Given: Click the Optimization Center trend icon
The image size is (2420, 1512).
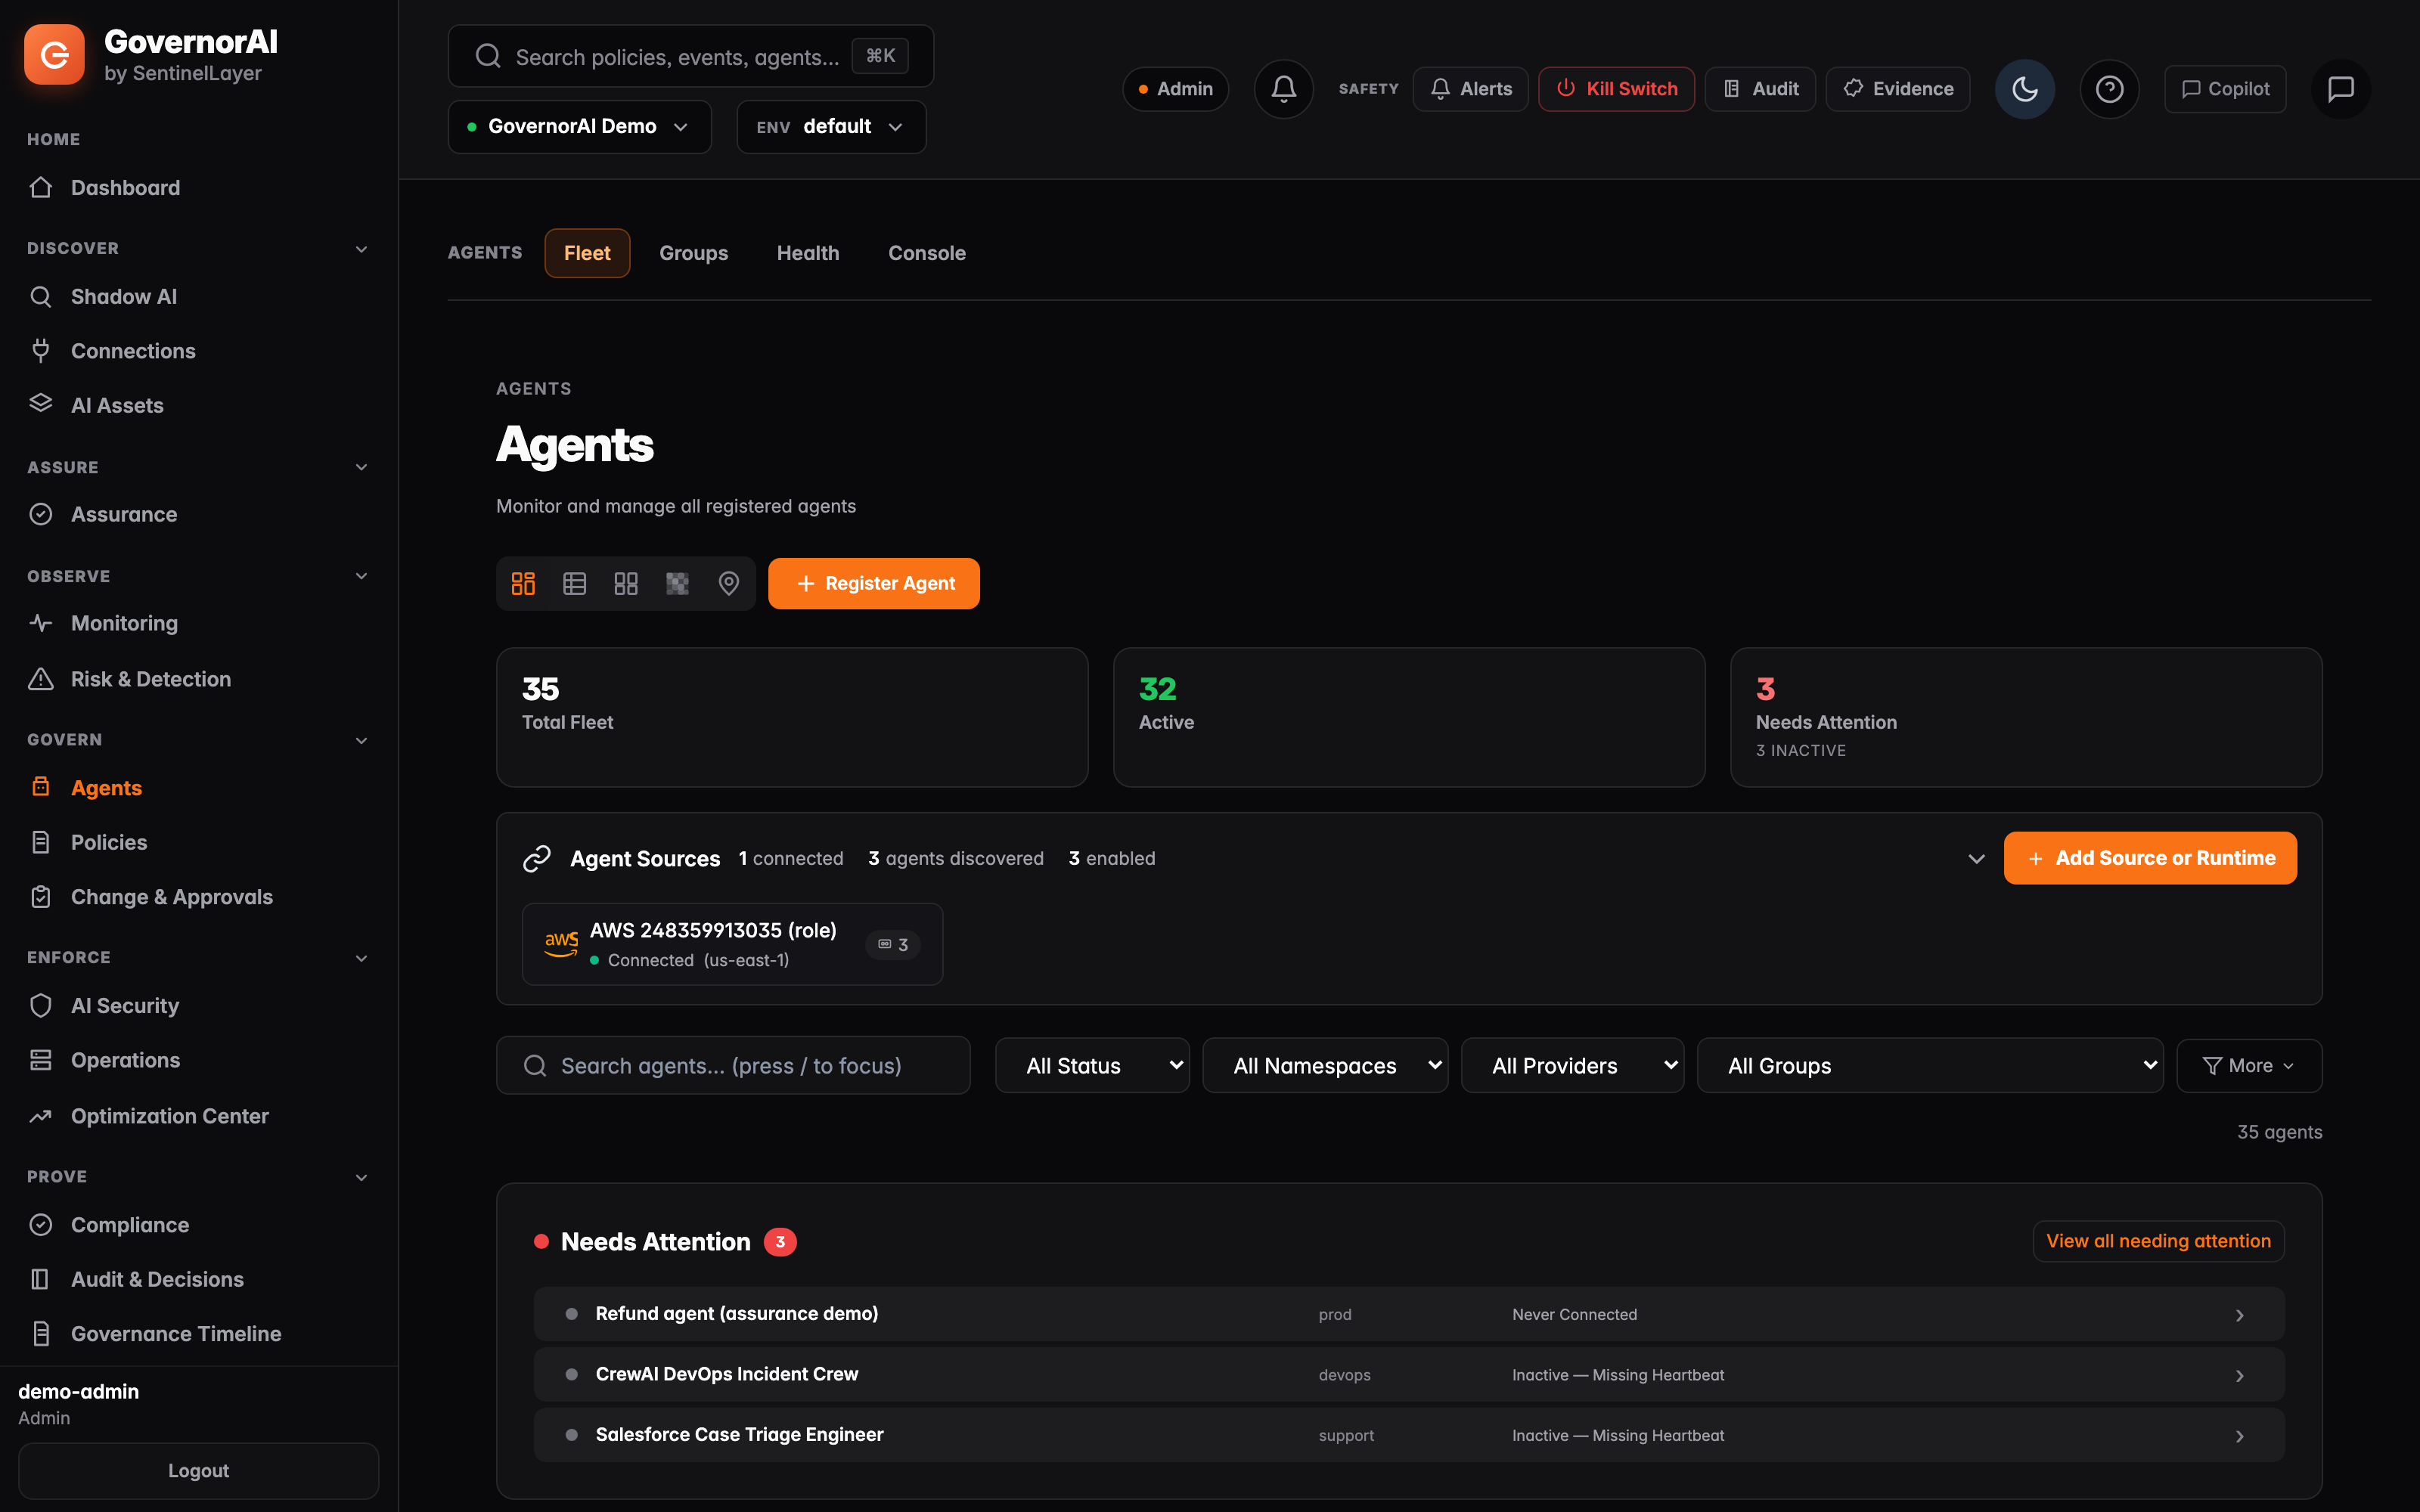Looking at the screenshot, I should [x=41, y=1116].
